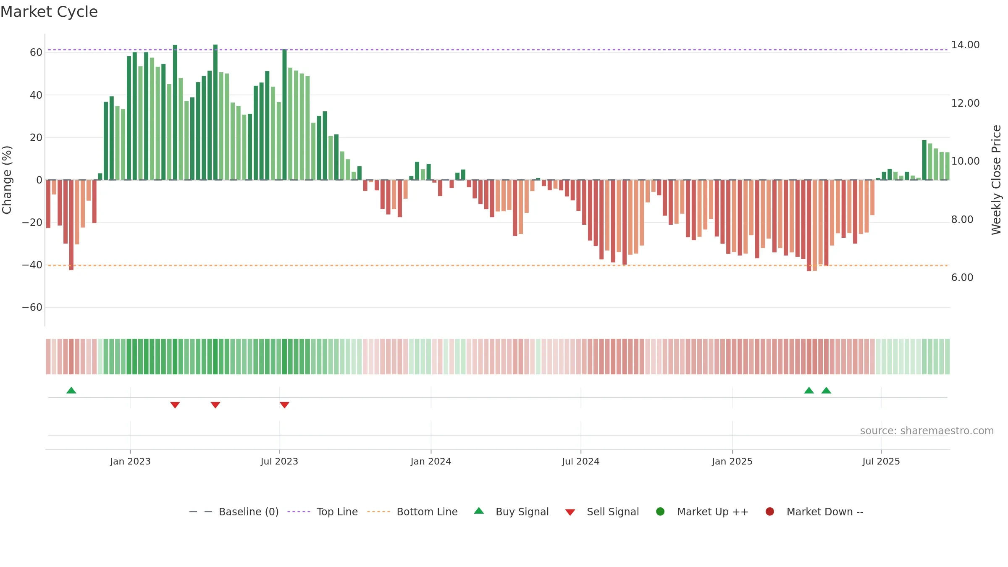Viewport: 1008px width, 567px height.
Task: Click the red Sell Signal triangle in legend
Action: 570,512
